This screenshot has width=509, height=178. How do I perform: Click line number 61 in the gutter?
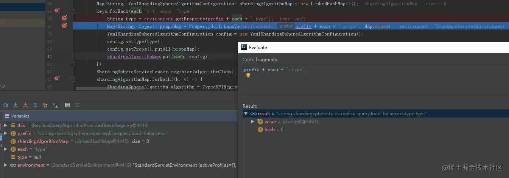pos(50,57)
